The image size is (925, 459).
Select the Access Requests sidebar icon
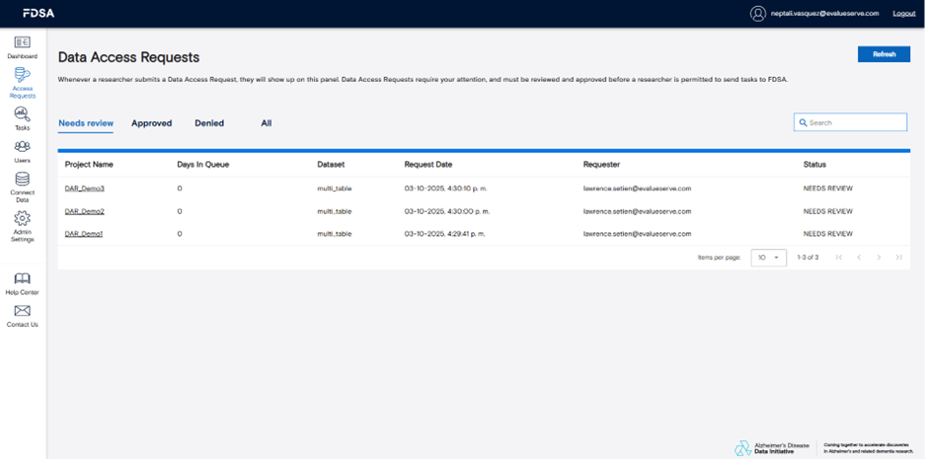(22, 76)
